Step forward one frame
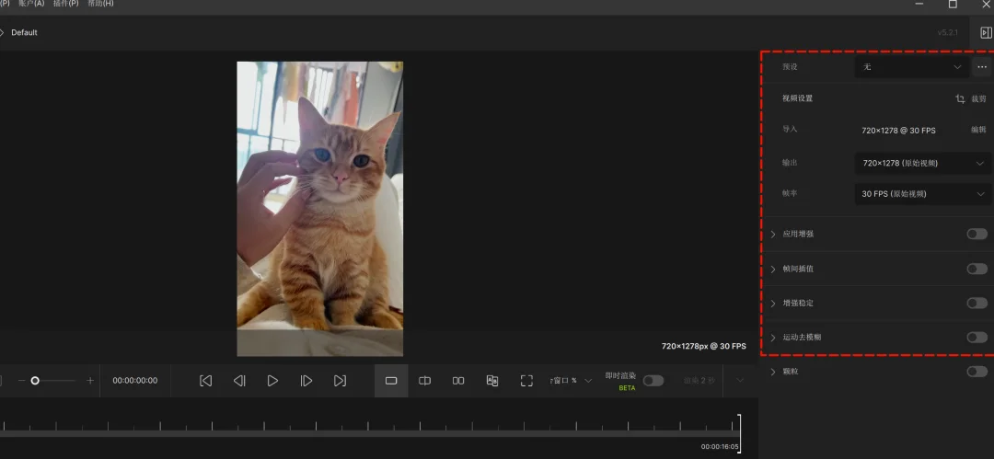 306,381
